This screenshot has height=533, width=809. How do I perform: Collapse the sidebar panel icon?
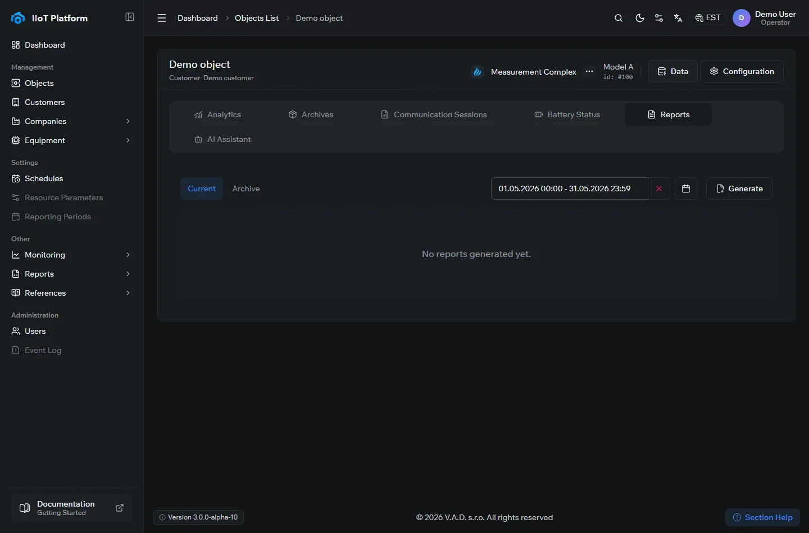point(130,17)
